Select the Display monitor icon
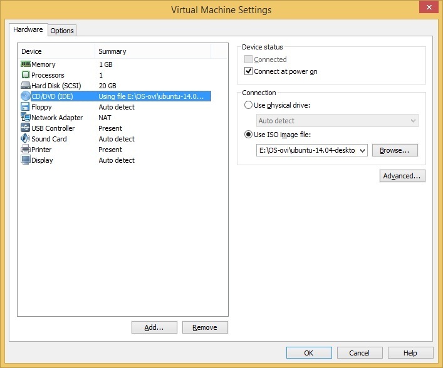Image resolution: width=443 pixels, height=368 pixels. click(26, 160)
